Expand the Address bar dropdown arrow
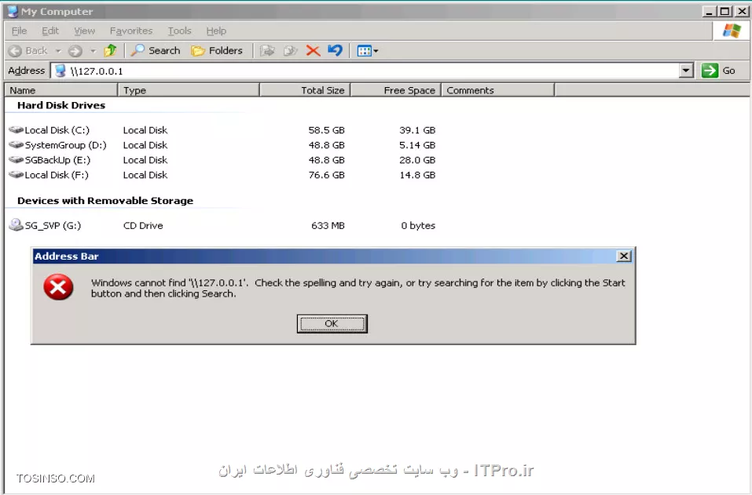Viewport: 752px width, 495px height. coord(686,71)
